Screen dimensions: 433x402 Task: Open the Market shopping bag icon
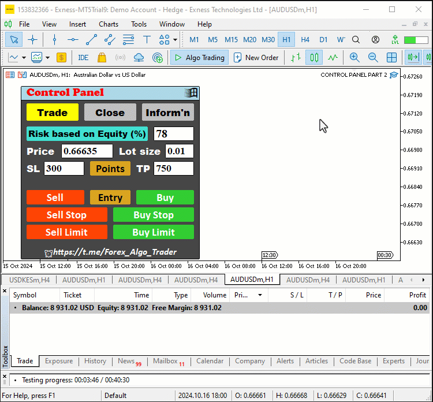102,58
